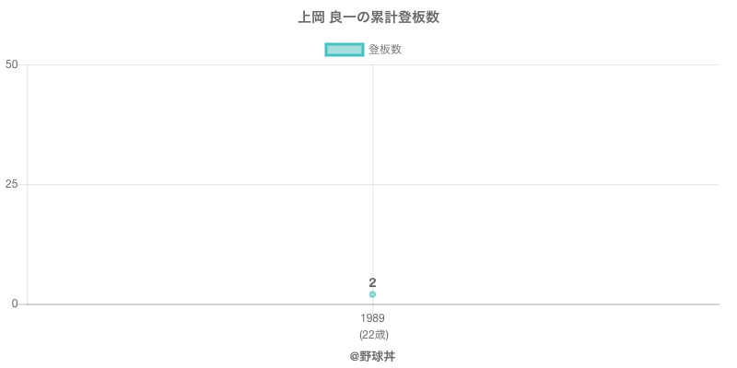Click the y-axis tick beside 50

[x=23, y=64]
